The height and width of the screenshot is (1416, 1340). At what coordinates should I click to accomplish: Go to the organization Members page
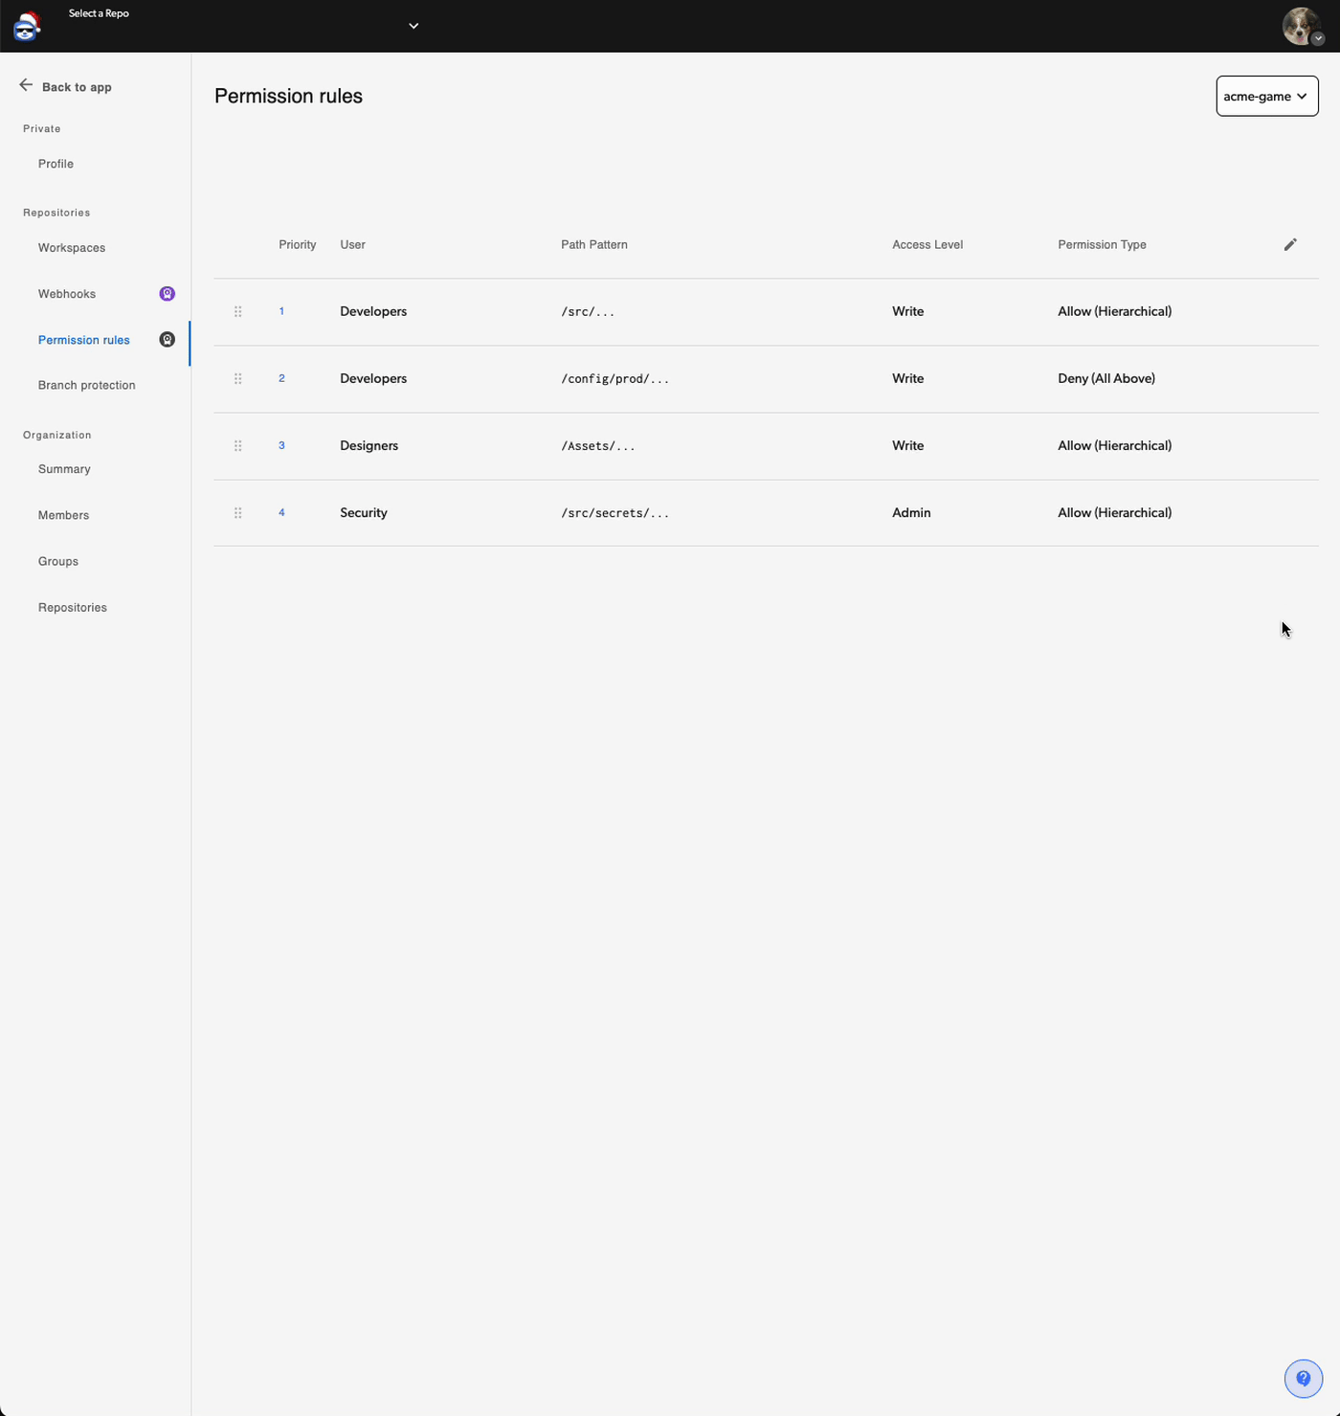(x=63, y=515)
